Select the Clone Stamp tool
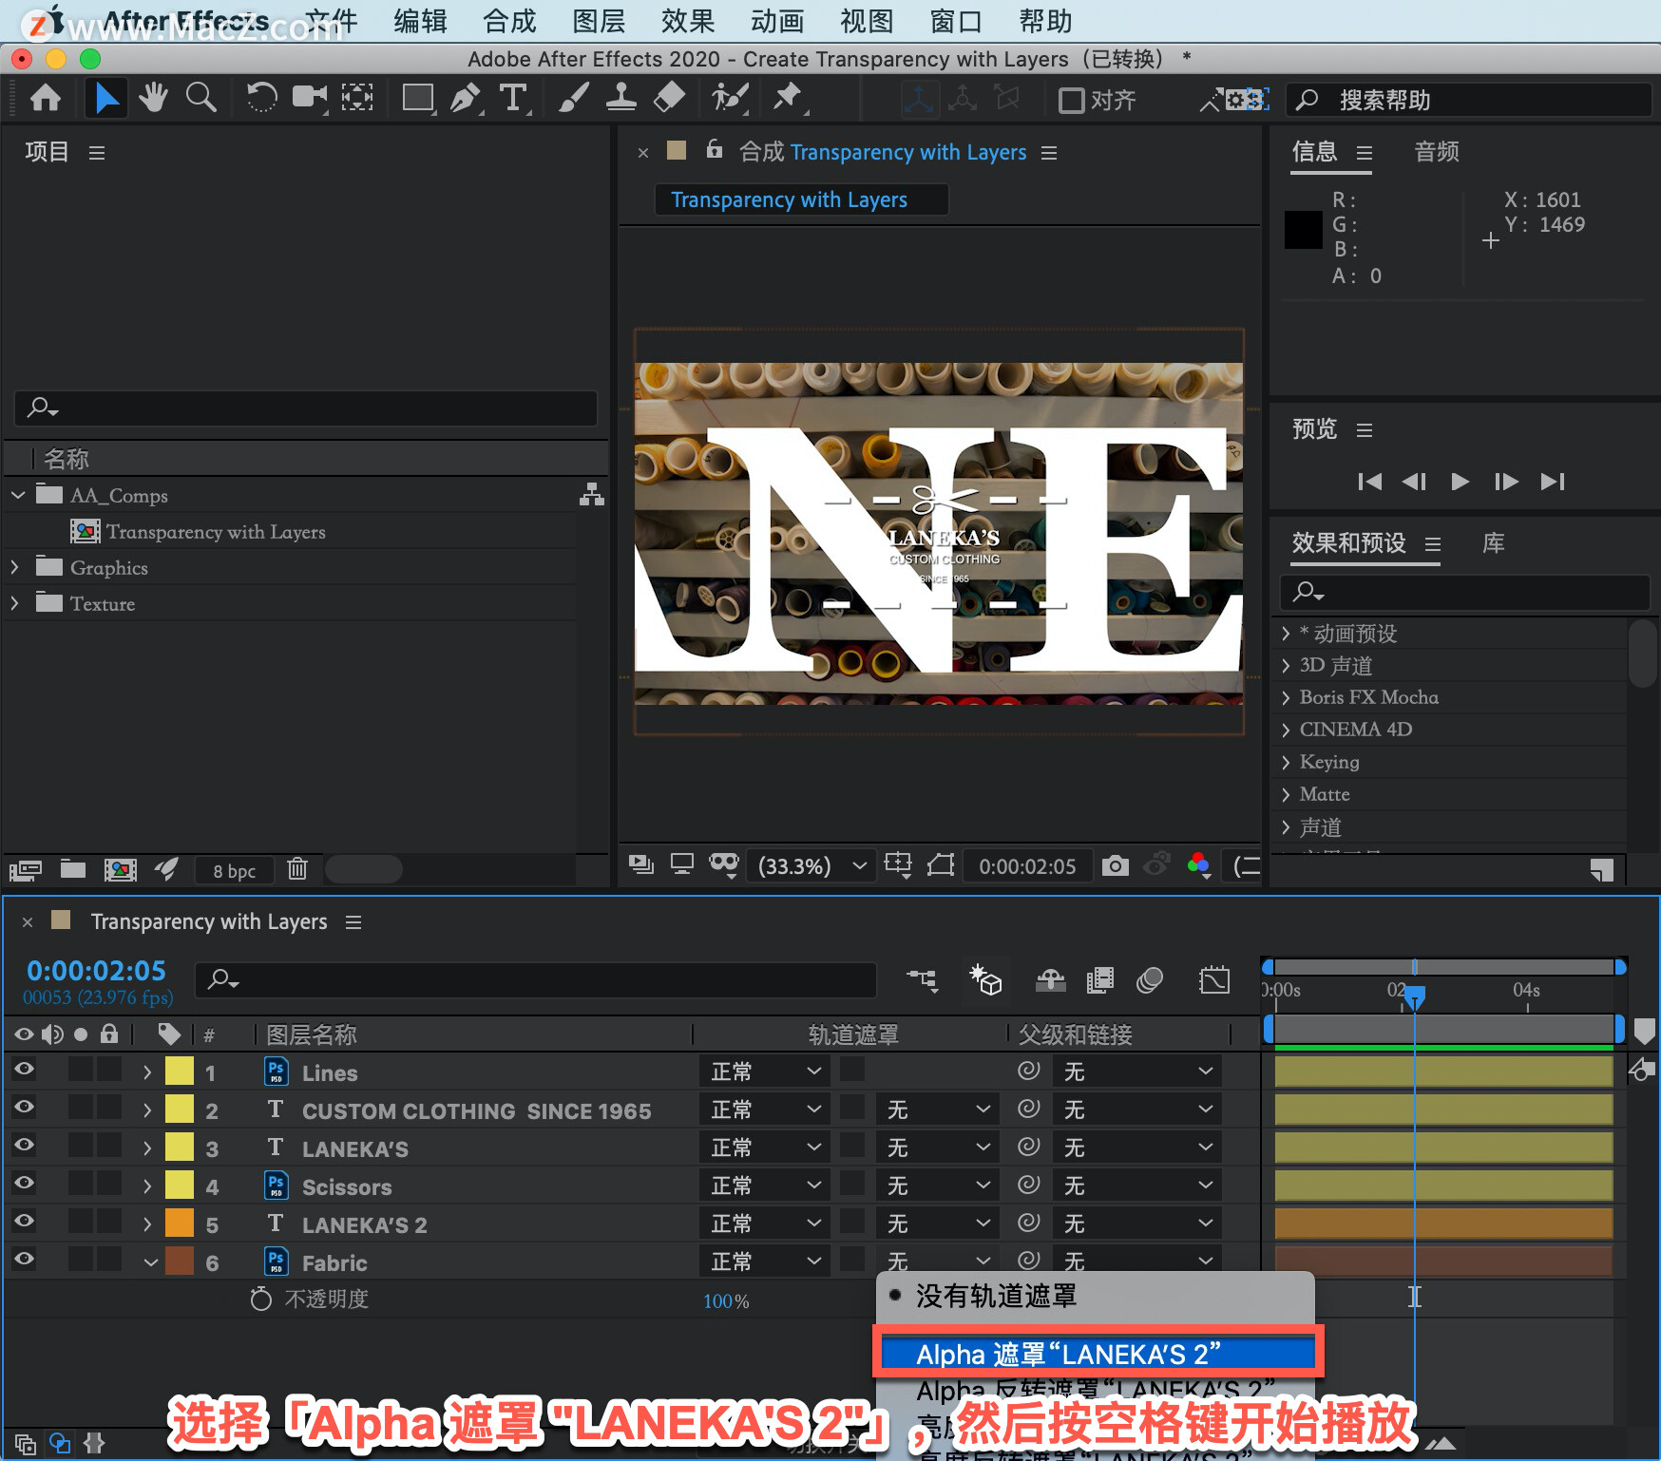1661x1461 pixels. [x=620, y=98]
